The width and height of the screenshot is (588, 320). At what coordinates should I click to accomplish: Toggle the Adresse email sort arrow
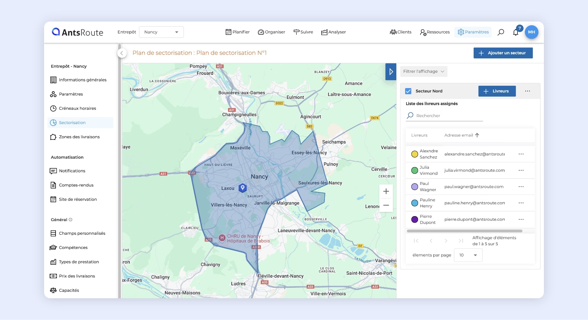pyautogui.click(x=477, y=135)
